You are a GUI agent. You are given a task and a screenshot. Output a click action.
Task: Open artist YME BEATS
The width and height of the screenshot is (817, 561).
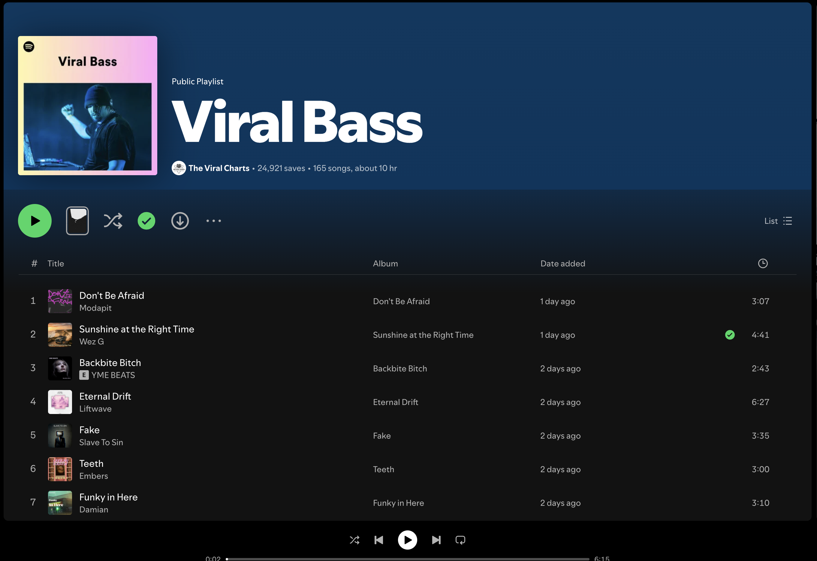point(113,375)
